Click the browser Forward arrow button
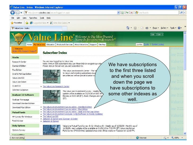 pos(17,12)
